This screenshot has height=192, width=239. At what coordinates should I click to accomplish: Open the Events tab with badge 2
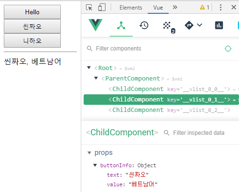click(x=169, y=27)
